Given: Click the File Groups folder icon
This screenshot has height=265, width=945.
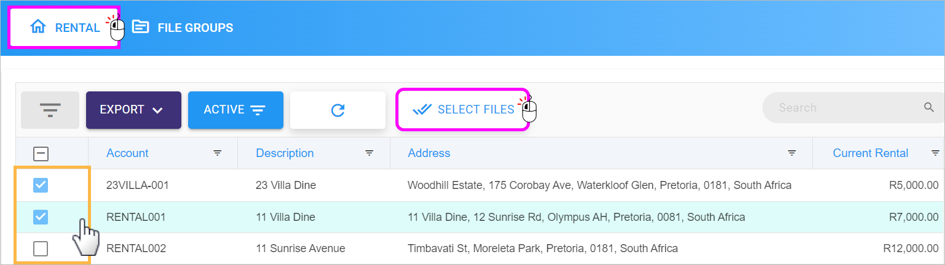Looking at the screenshot, I should click(x=141, y=27).
